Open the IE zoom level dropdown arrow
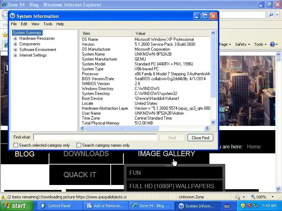Viewport: 282px width, 211px height. pyautogui.click(x=272, y=197)
